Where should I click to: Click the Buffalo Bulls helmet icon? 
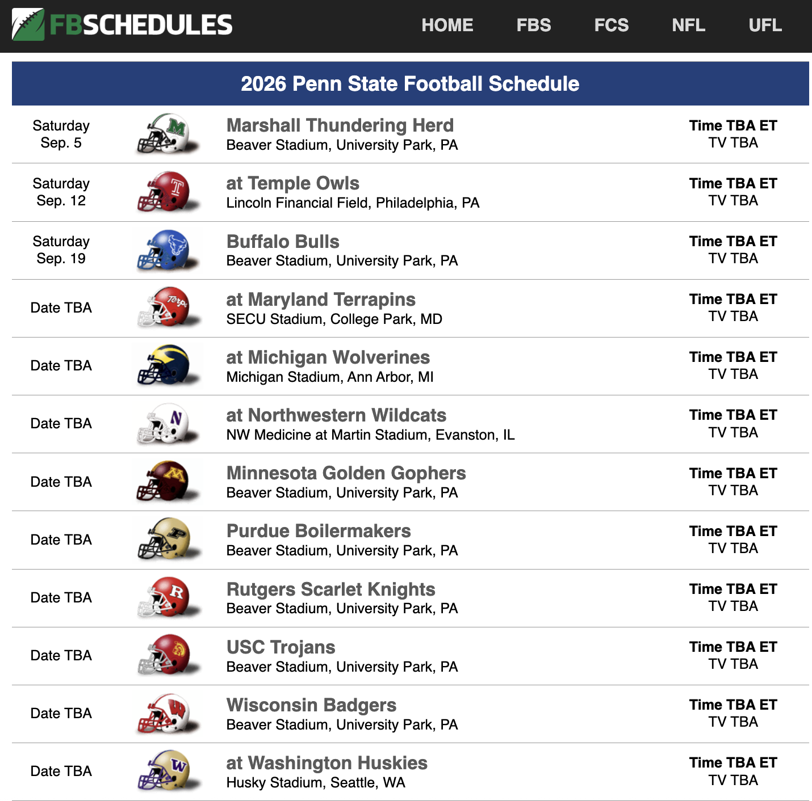pyautogui.click(x=168, y=250)
